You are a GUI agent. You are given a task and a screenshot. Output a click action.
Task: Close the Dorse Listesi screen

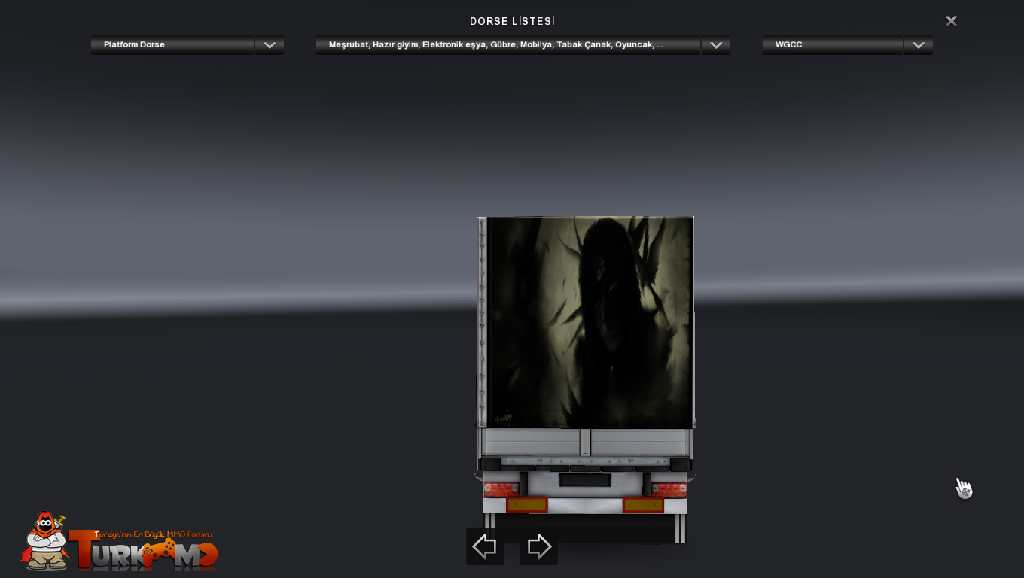click(x=951, y=21)
